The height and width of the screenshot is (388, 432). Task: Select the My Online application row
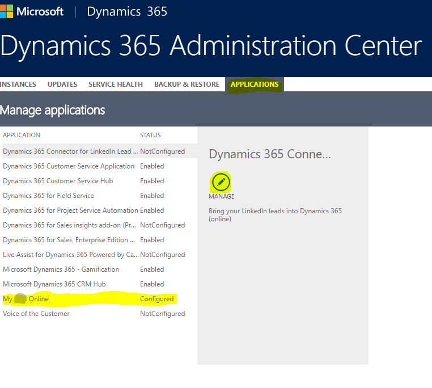tap(100, 298)
